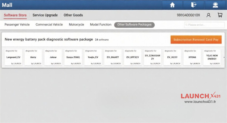Click Subscription Renewal Card Pay button
The height and width of the screenshot is (123, 227).
pos(196,40)
